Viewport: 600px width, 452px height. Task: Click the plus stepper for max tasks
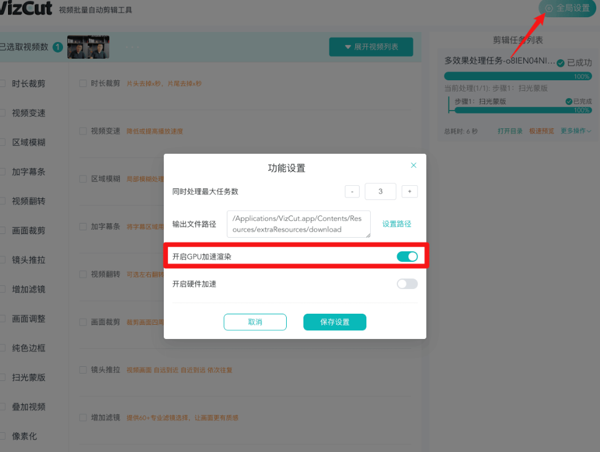click(409, 191)
